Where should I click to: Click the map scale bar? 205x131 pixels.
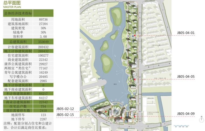pyautogui.click(x=181, y=126)
